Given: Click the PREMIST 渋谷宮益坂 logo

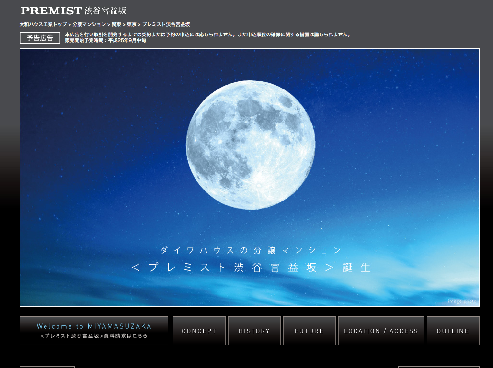Looking at the screenshot, I should point(74,11).
